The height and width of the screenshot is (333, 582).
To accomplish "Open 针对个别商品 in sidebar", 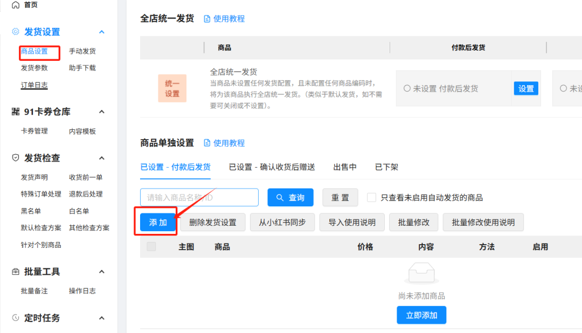I will point(41,245).
